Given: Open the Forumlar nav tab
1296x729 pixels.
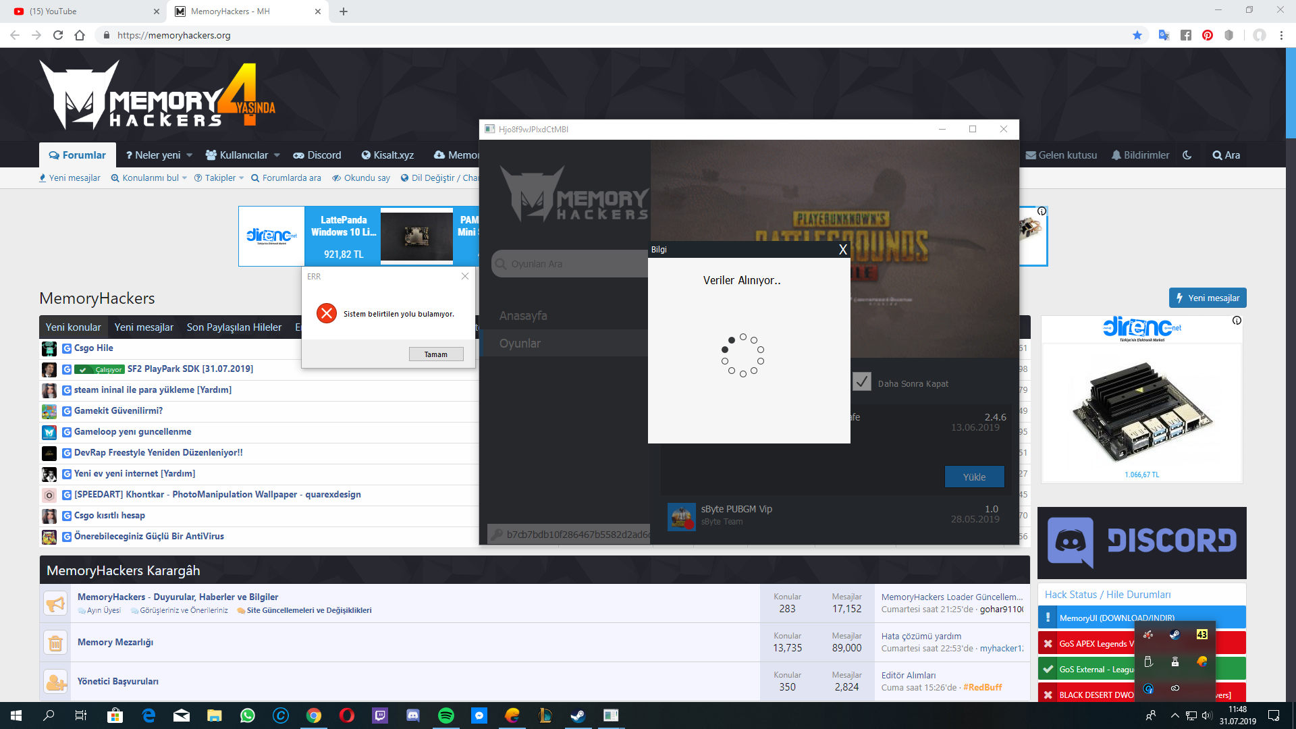Looking at the screenshot, I should (x=78, y=155).
